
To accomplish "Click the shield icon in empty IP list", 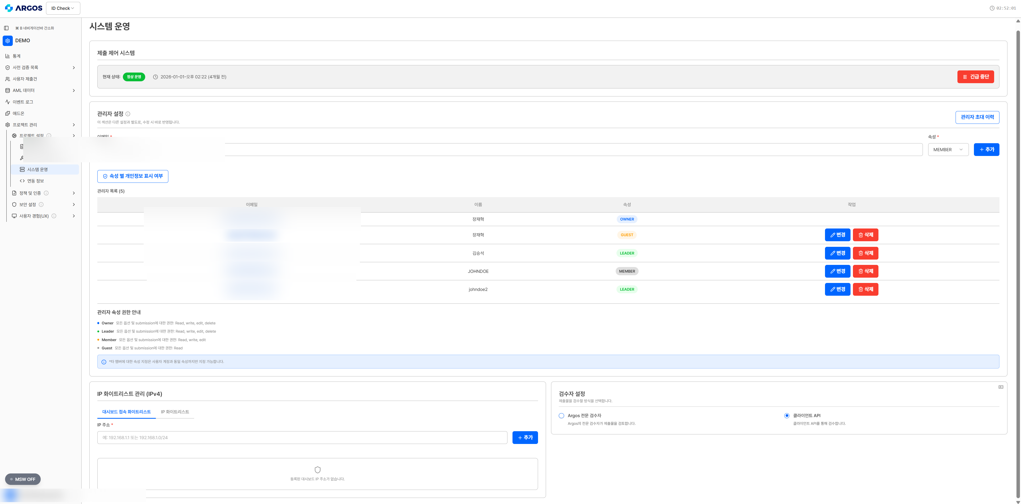I will click(x=318, y=469).
